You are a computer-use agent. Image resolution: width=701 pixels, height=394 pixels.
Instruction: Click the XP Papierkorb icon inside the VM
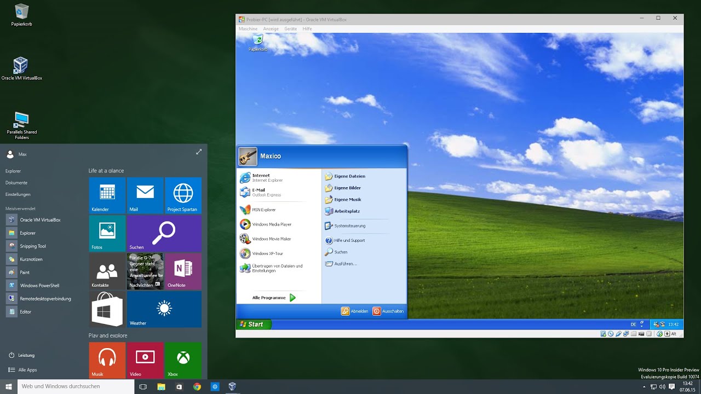(258, 43)
